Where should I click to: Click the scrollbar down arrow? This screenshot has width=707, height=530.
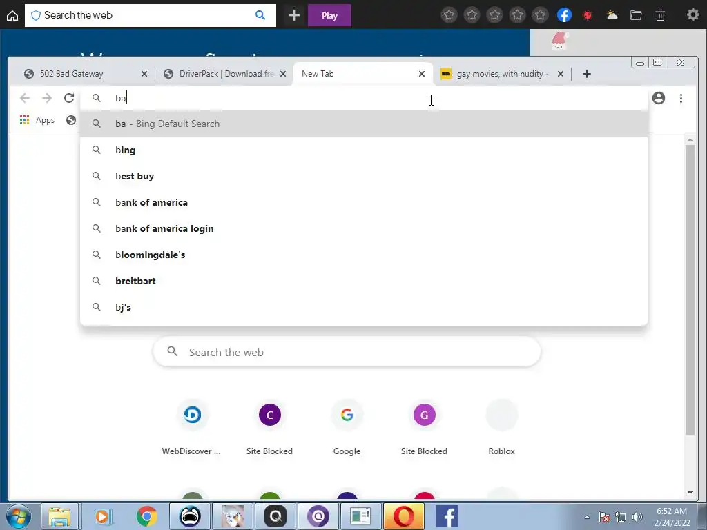click(690, 493)
